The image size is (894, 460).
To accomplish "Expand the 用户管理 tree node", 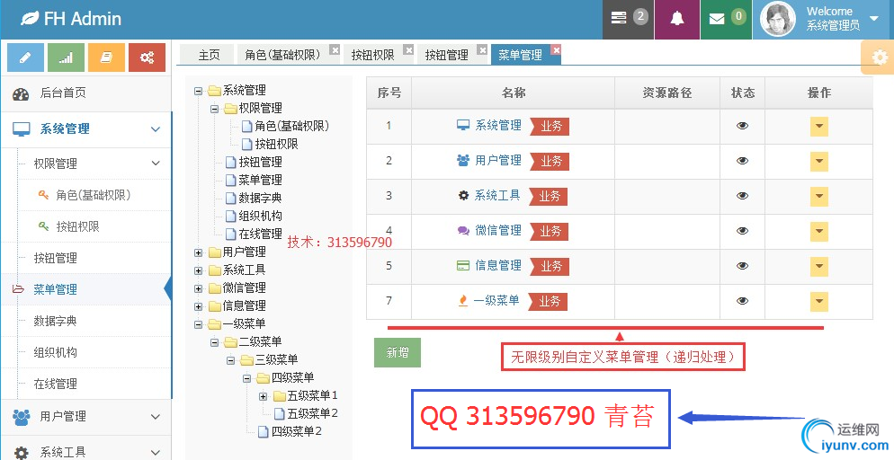I will coord(199,252).
